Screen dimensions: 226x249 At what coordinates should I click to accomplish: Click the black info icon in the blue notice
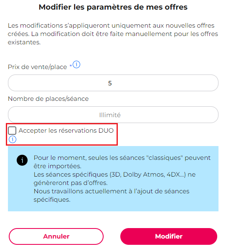pyautogui.click(x=22, y=160)
